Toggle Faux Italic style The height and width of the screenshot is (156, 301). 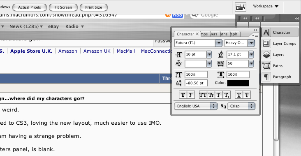(x=191, y=95)
